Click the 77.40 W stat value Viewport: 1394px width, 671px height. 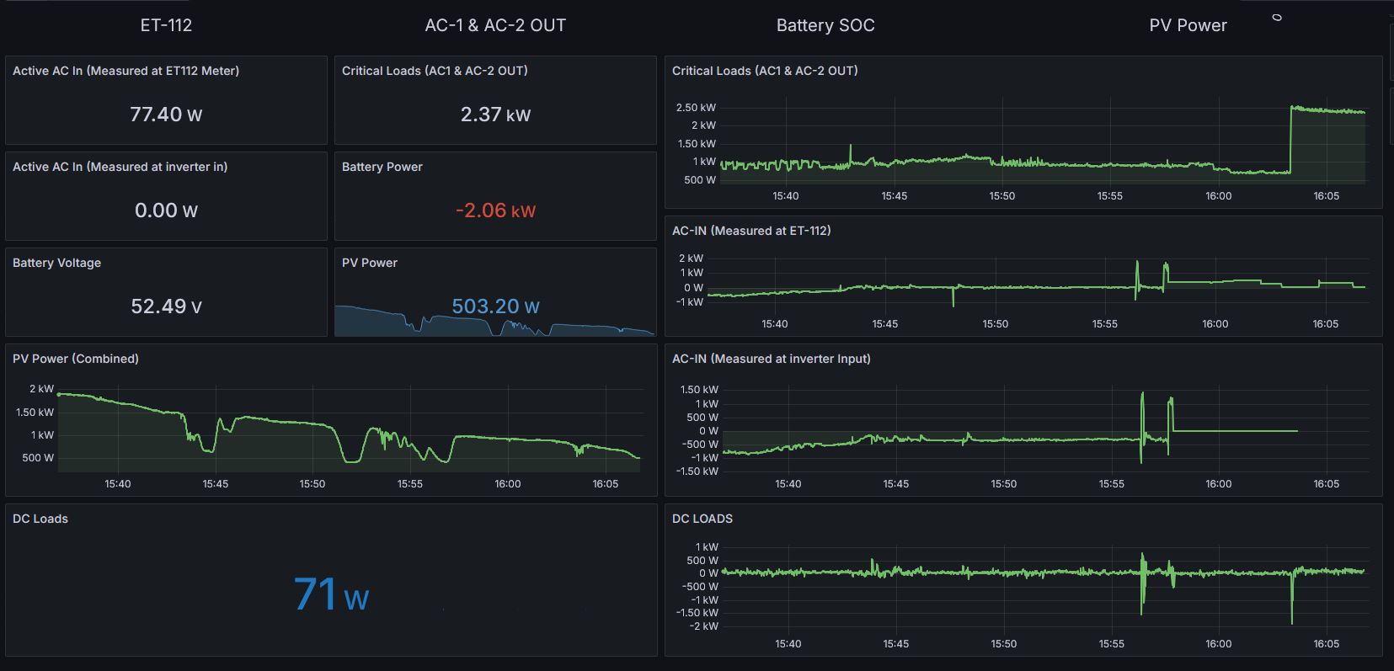point(166,114)
